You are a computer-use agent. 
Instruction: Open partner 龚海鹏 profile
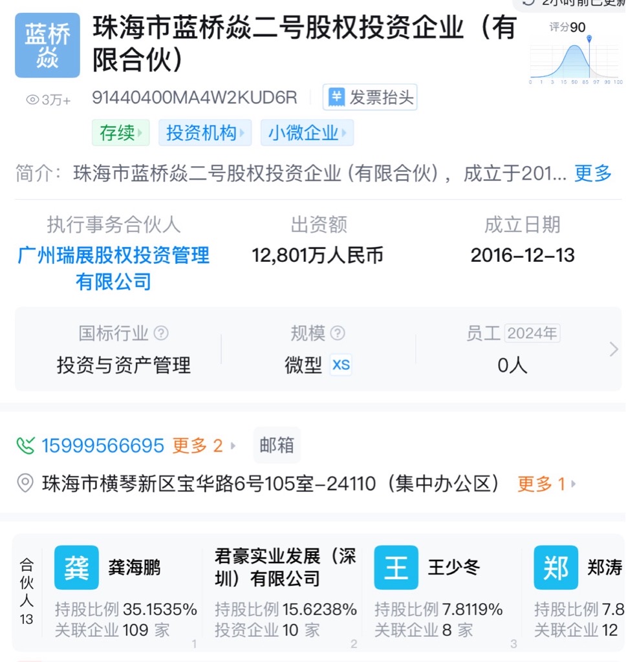pos(135,568)
